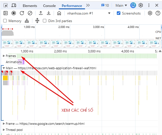Expand the Frame google.com warmup.html track
The width and height of the screenshot is (162, 135).
click(x=4, y=124)
